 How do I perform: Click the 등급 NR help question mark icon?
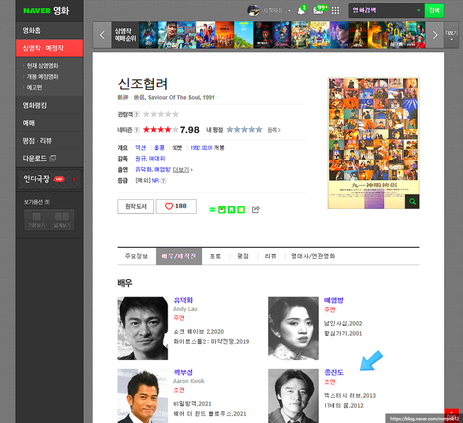point(164,181)
